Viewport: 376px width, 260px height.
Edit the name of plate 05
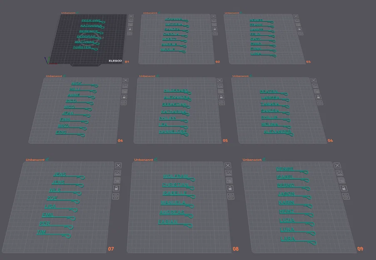(157, 76)
